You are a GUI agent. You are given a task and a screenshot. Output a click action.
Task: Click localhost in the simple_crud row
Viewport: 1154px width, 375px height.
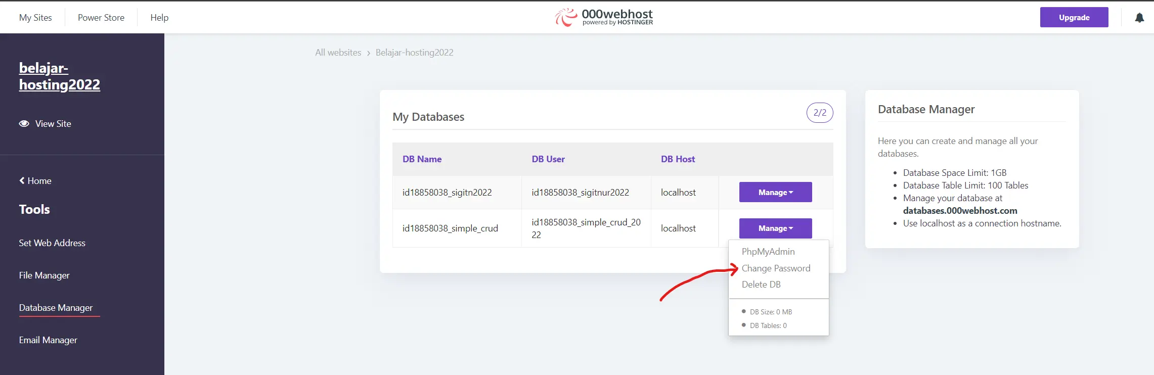point(678,228)
